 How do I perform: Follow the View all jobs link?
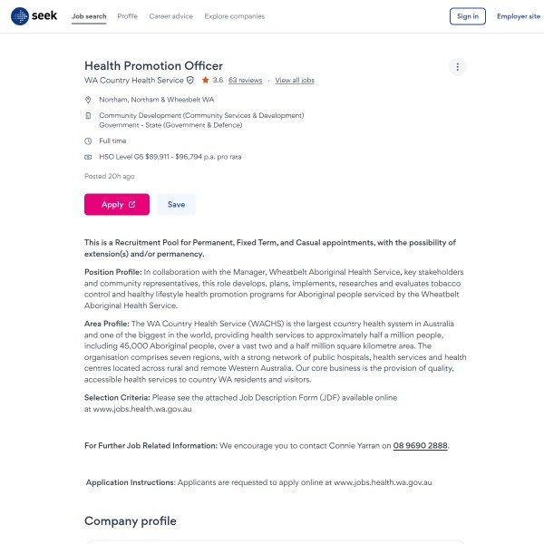pyautogui.click(x=295, y=81)
